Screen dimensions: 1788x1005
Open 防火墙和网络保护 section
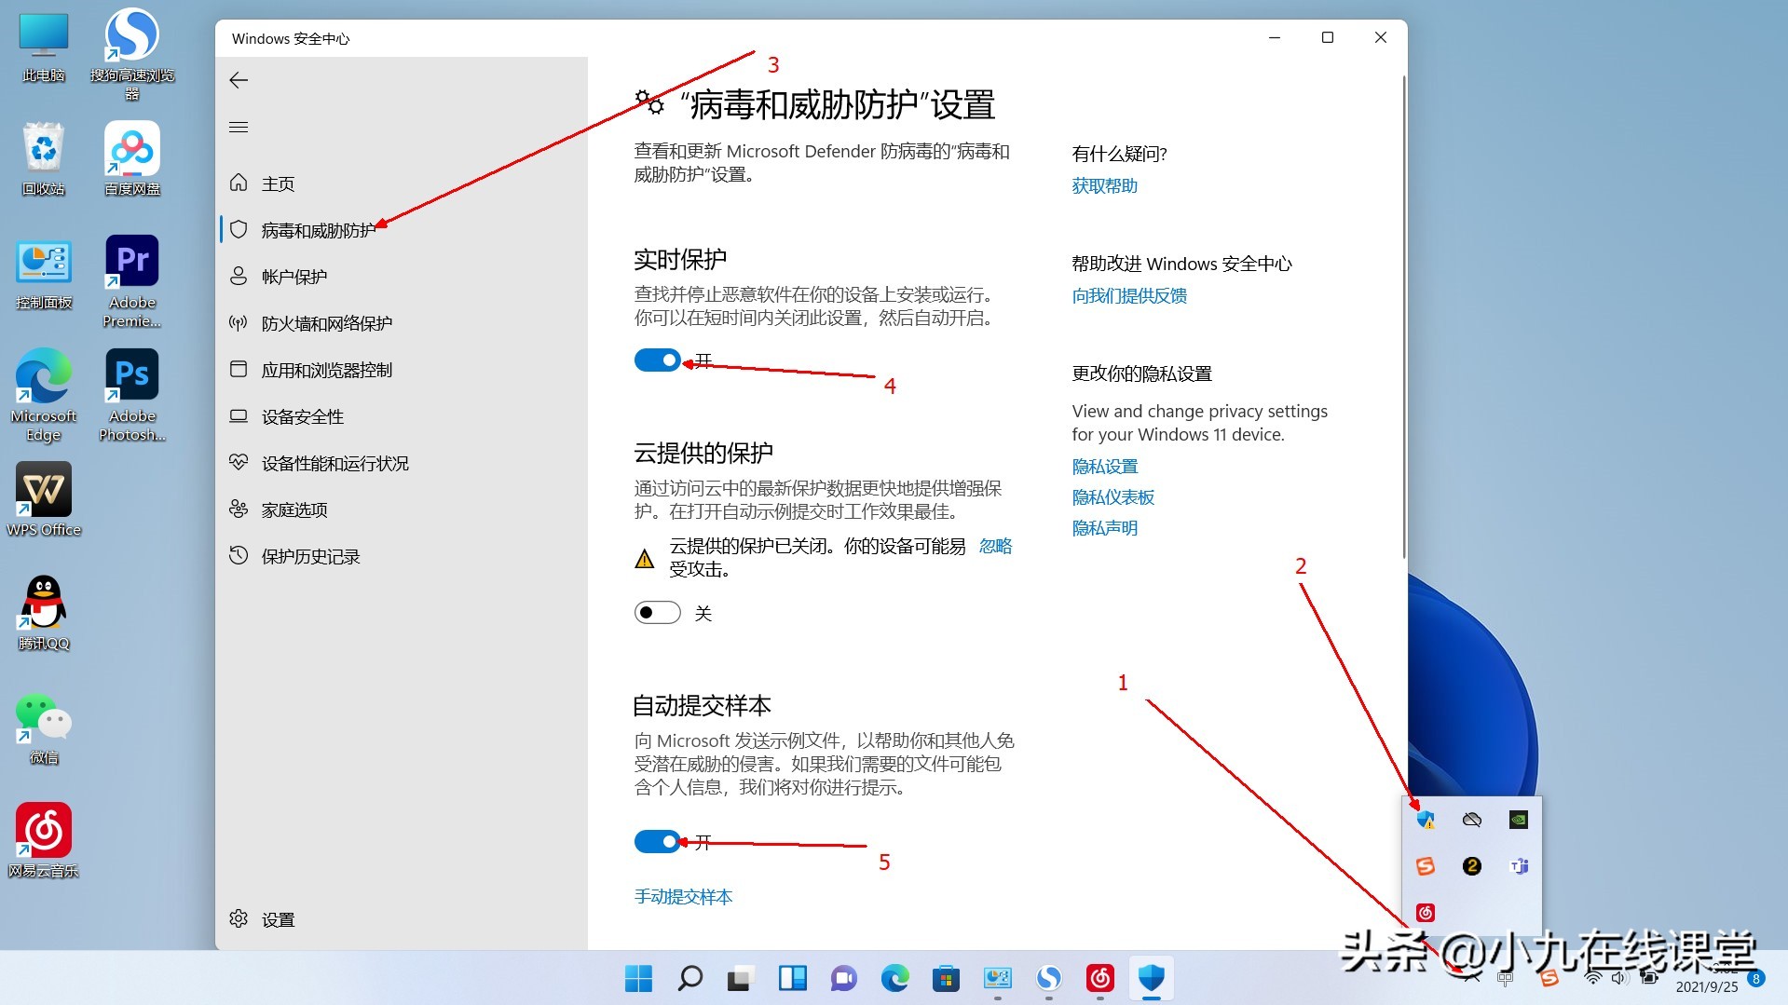(326, 322)
